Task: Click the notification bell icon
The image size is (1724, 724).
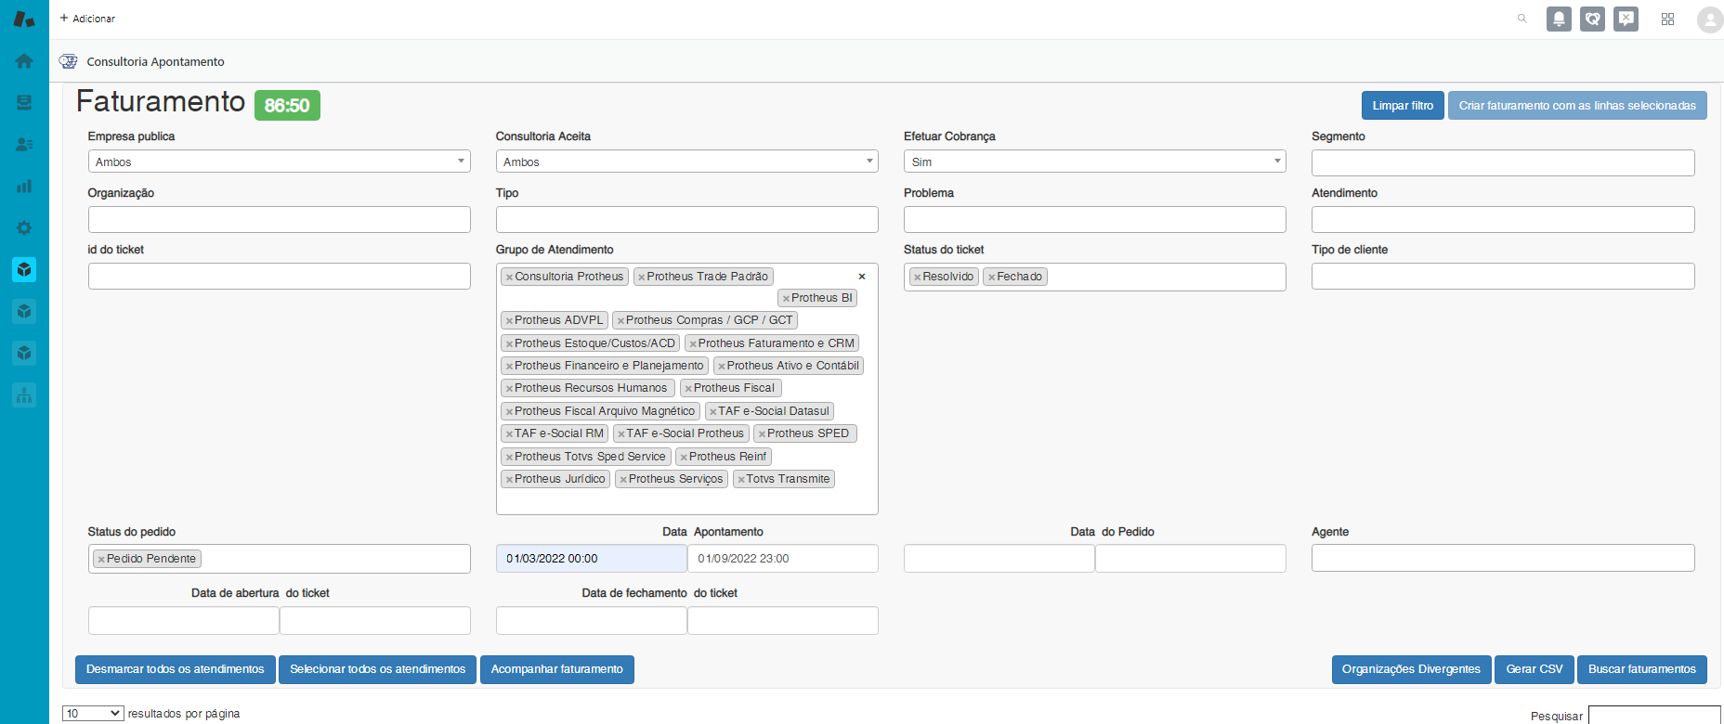Action: click(1559, 19)
